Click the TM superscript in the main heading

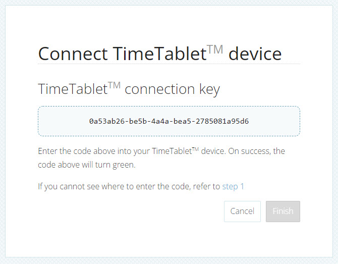click(215, 49)
